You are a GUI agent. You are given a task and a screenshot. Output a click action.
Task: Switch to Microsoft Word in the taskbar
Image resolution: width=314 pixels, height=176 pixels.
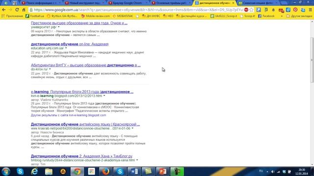[134, 172]
